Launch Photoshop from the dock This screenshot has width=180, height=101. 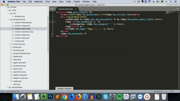[51, 97]
